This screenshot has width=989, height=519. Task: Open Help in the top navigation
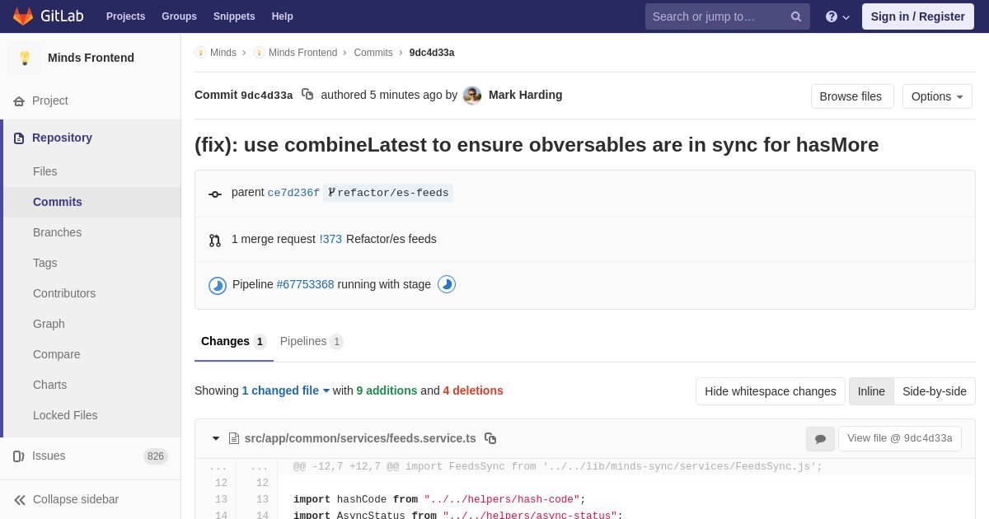point(283,16)
